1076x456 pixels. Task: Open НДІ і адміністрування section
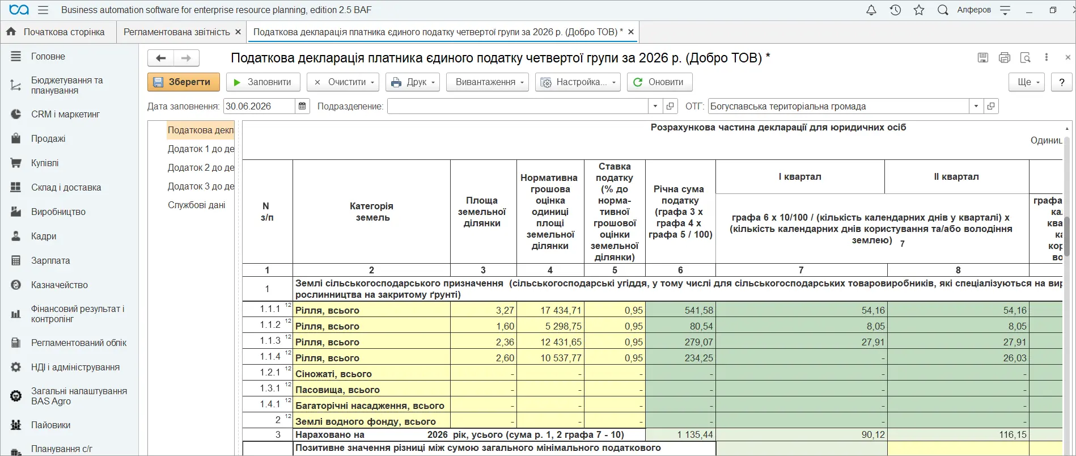click(75, 367)
